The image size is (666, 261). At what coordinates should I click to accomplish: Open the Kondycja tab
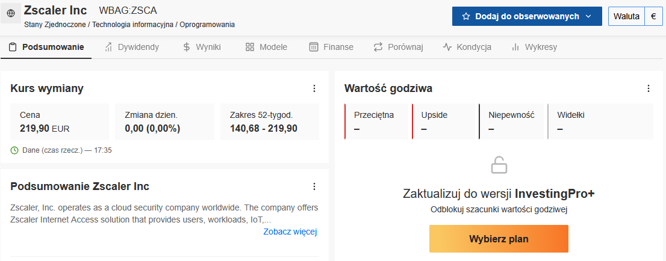tap(467, 47)
